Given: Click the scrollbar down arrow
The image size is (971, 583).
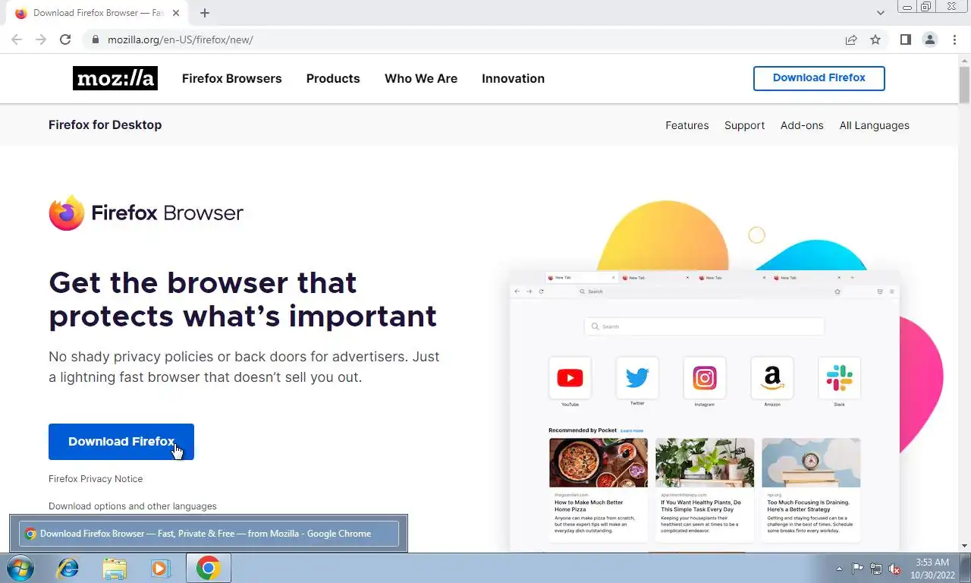Looking at the screenshot, I should (x=964, y=546).
